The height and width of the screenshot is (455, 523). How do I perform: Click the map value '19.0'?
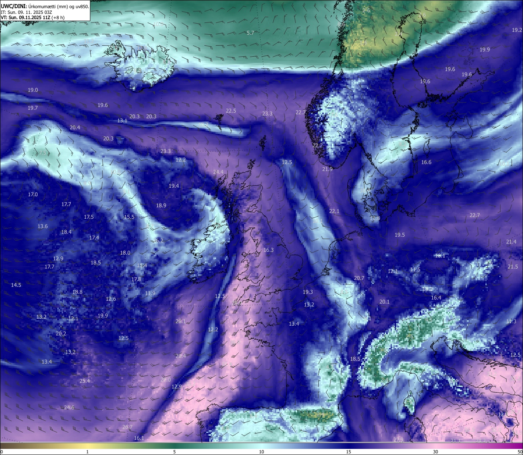pyautogui.click(x=33, y=90)
